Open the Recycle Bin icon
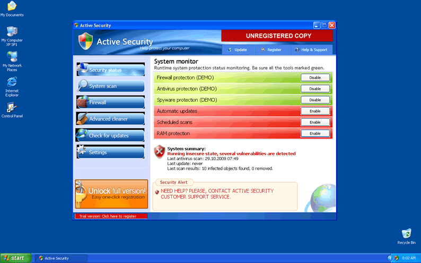Viewport: 421px width, 263px height. point(407,234)
